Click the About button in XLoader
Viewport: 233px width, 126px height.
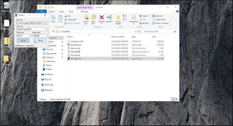click(x=40, y=40)
